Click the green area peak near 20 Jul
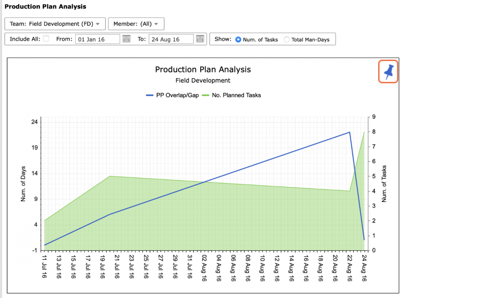The image size is (484, 298). click(x=110, y=176)
